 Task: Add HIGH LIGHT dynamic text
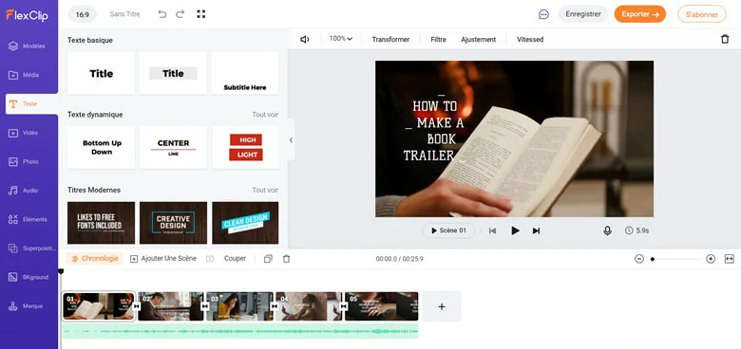pos(245,147)
